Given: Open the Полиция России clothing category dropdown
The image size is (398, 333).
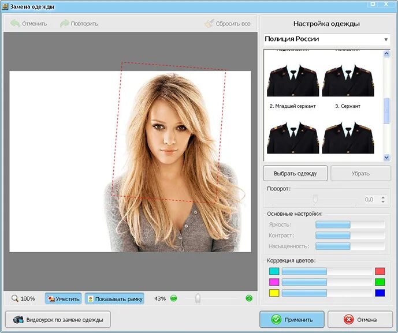Looking at the screenshot, I should click(x=327, y=39).
